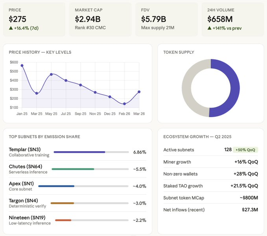The height and width of the screenshot is (236, 267).
Task: Click the Price History — Key Levels heading
Action: pyautogui.click(x=40, y=52)
